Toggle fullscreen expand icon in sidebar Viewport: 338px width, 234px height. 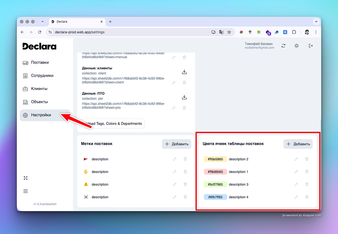(x=25, y=178)
